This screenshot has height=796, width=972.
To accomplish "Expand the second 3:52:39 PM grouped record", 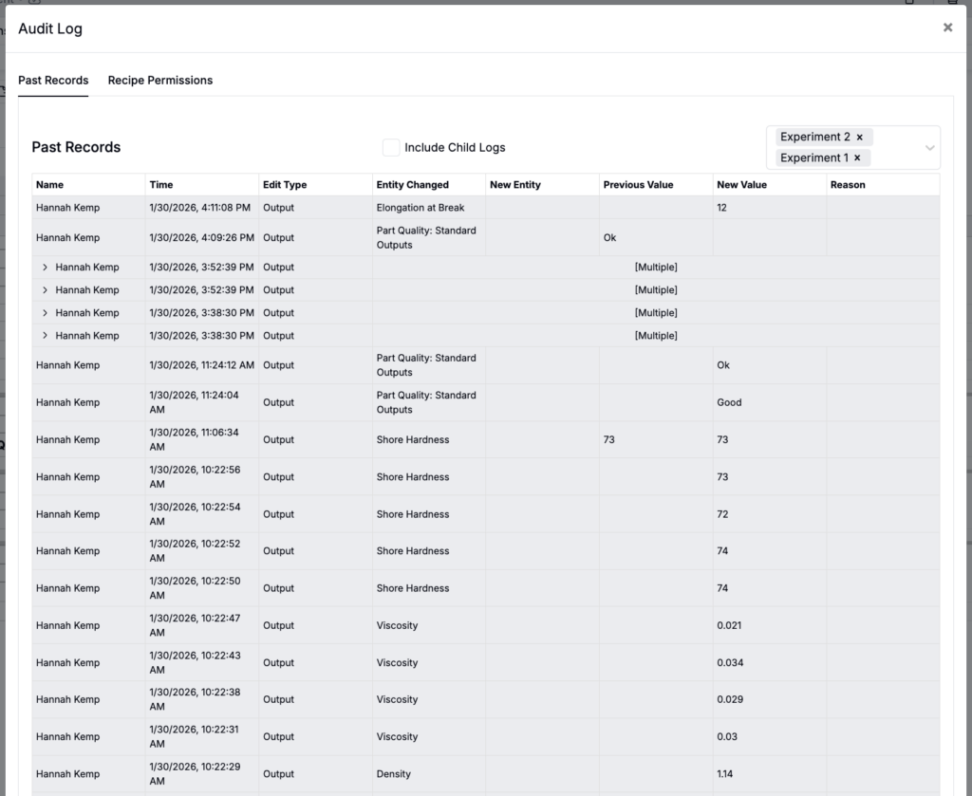I will coord(45,290).
